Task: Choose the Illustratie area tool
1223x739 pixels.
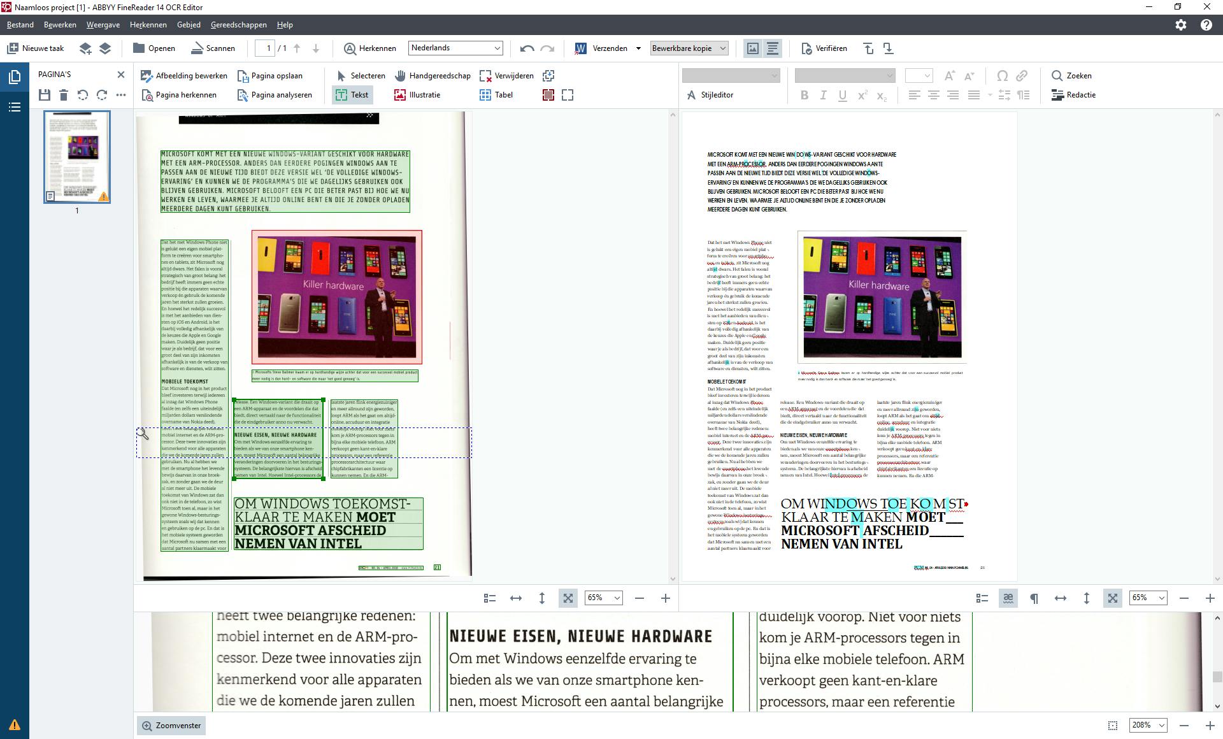Action: (417, 95)
